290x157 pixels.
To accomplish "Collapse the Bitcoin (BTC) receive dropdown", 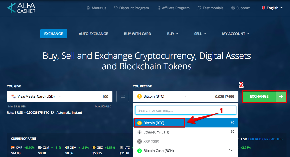I will 162,96.
